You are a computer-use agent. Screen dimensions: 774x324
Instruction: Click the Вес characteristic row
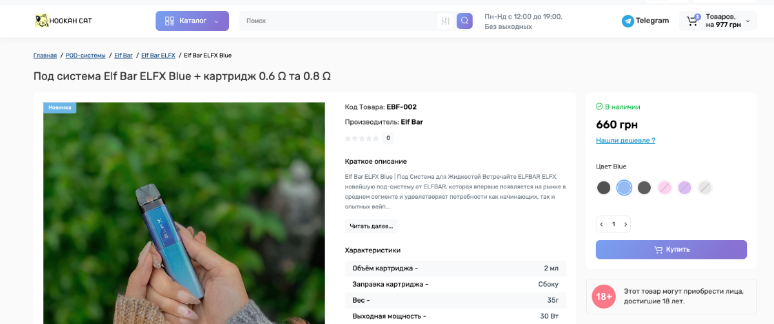coord(455,300)
